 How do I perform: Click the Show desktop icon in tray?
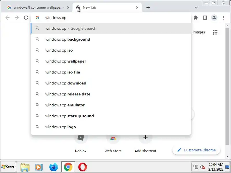pos(228,167)
